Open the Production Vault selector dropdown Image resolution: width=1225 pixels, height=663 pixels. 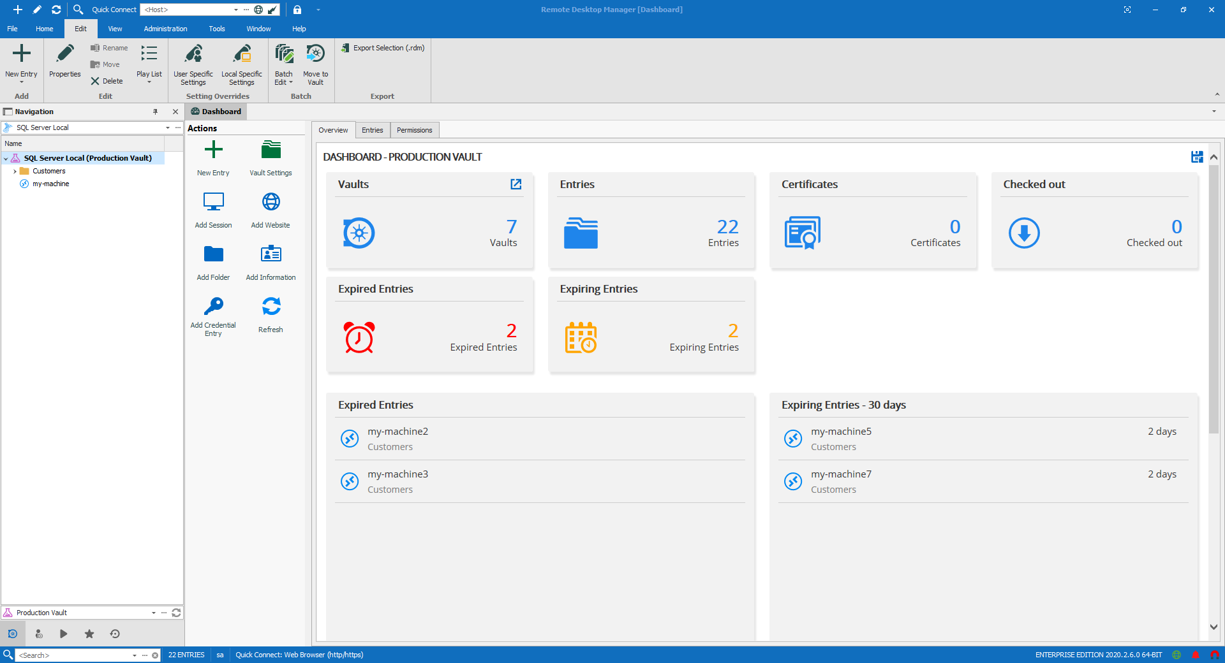153,613
